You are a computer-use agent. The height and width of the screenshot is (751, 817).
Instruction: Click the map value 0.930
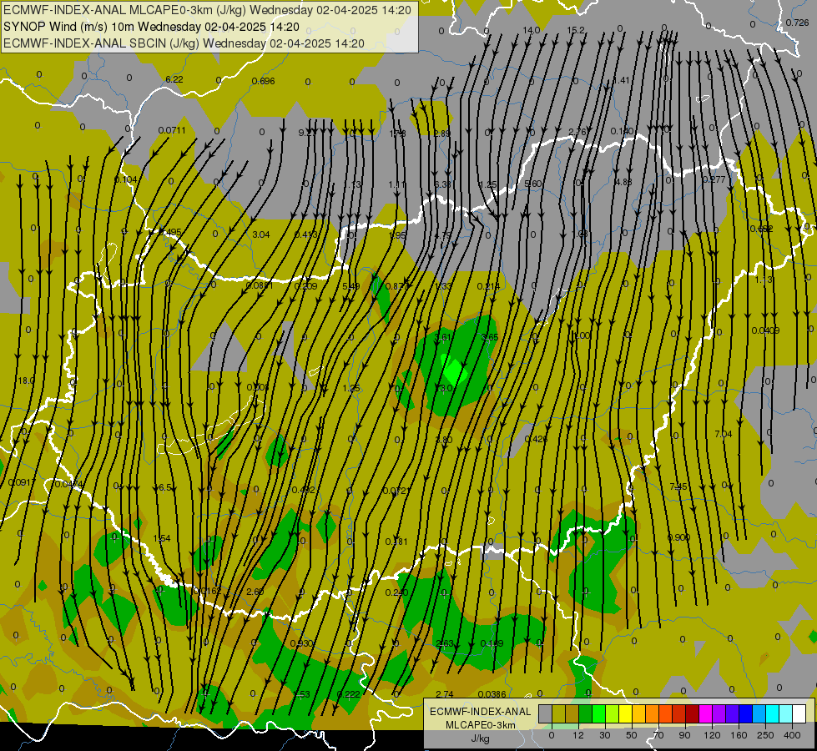(x=302, y=643)
